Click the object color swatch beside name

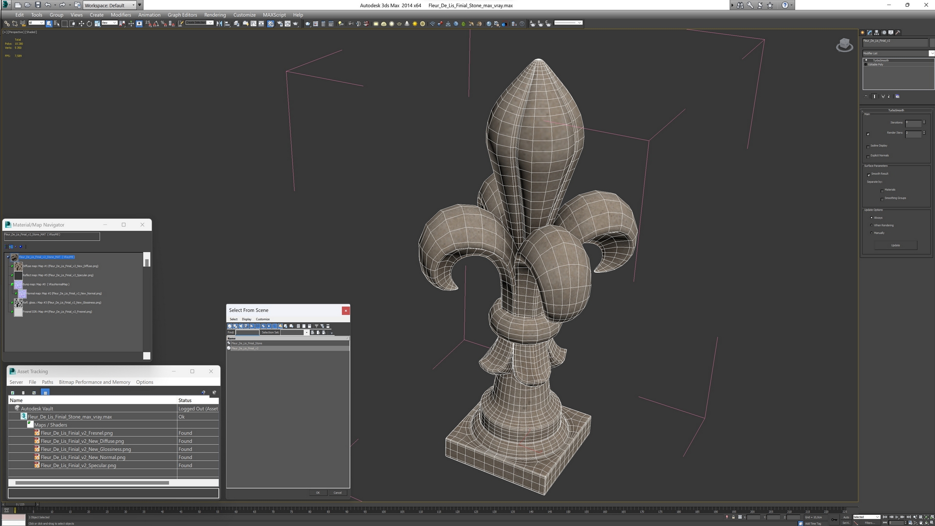point(932,43)
